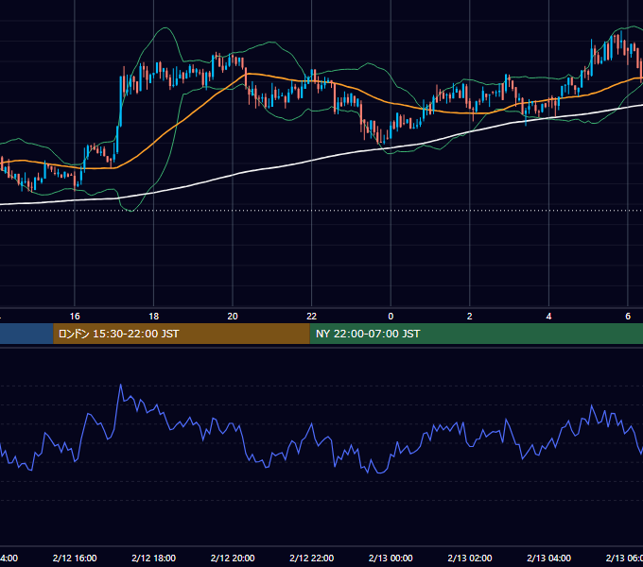
Task: Click the 2/12 16:00 time label
Action: pyautogui.click(x=75, y=558)
